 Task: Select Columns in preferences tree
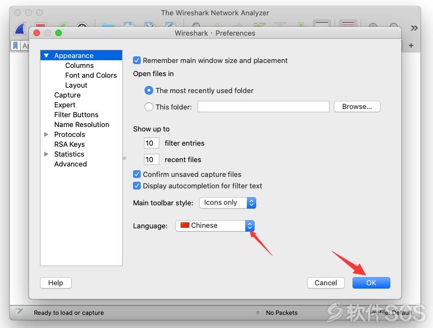79,66
